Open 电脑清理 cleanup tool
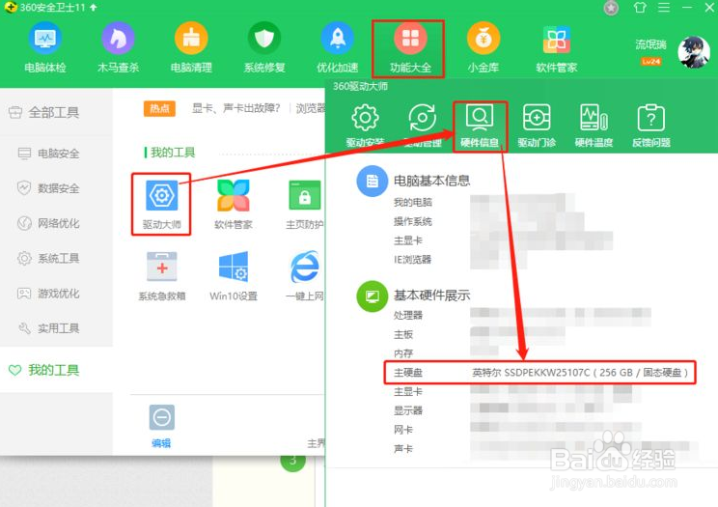 click(191, 47)
